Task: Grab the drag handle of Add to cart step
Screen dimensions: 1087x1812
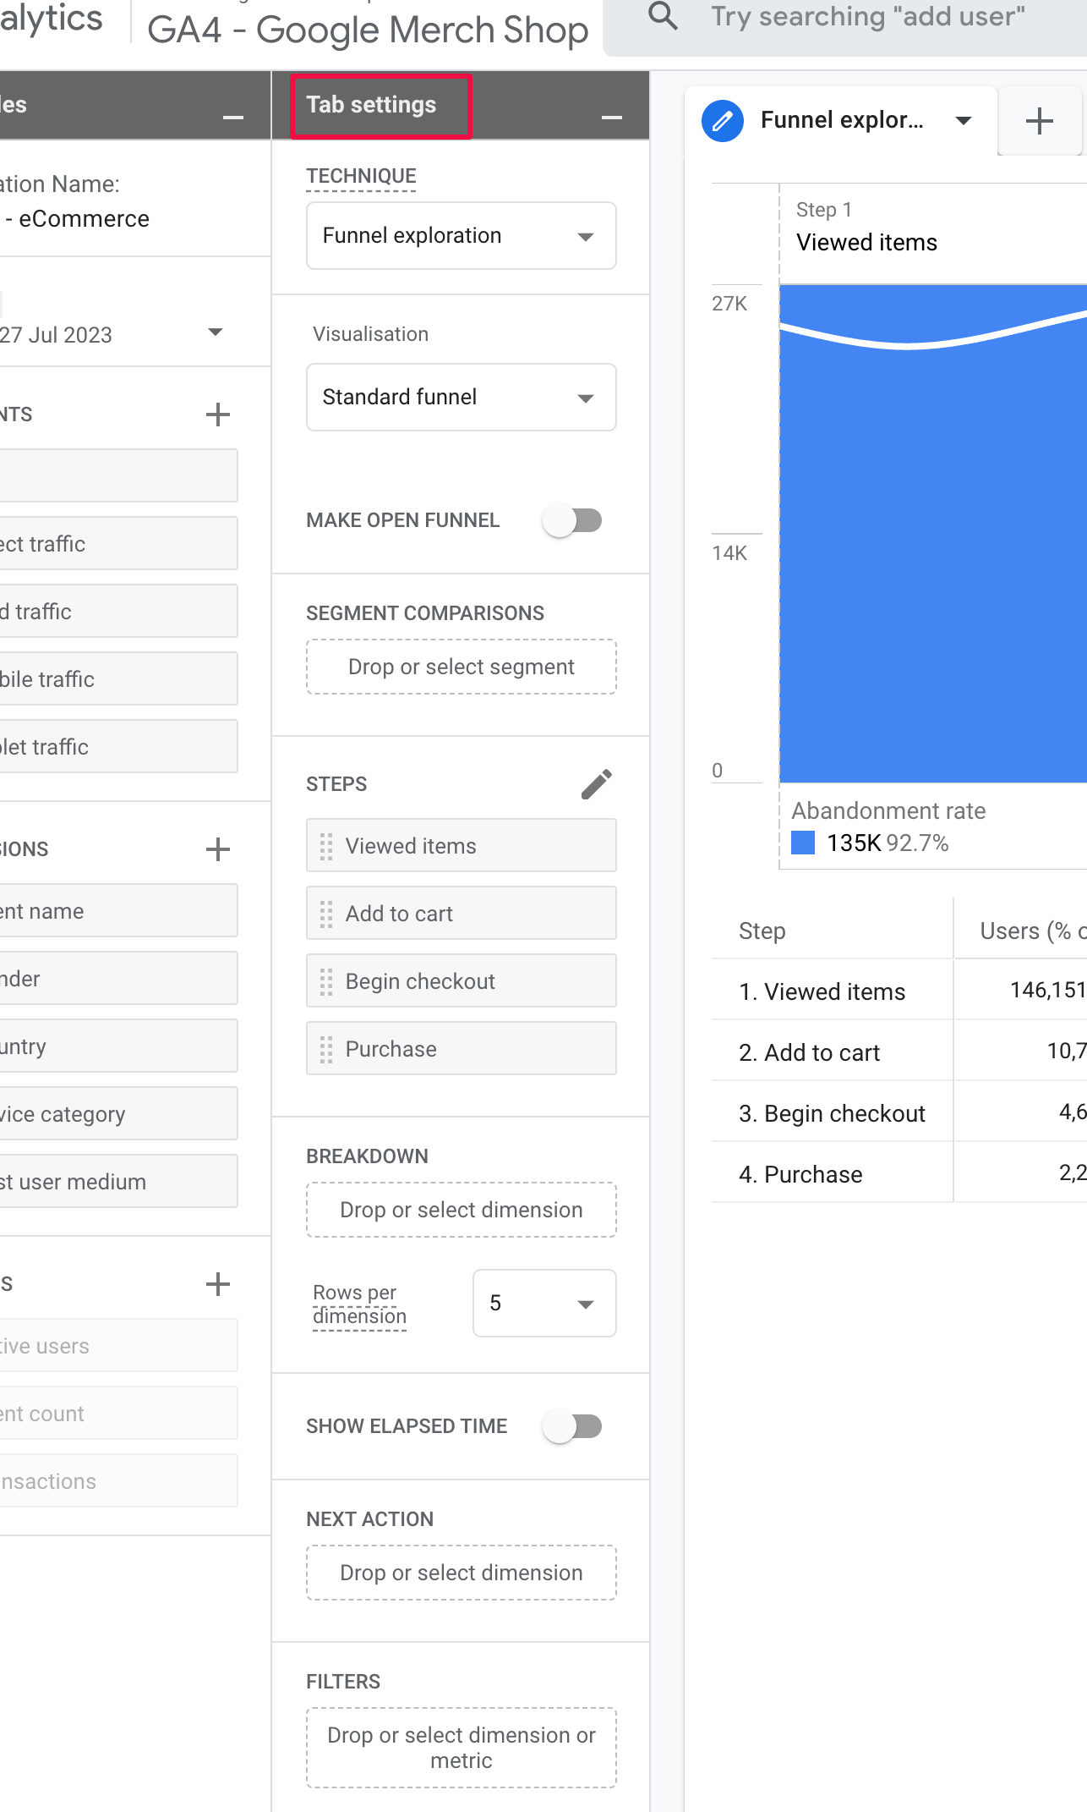Action: coord(326,914)
